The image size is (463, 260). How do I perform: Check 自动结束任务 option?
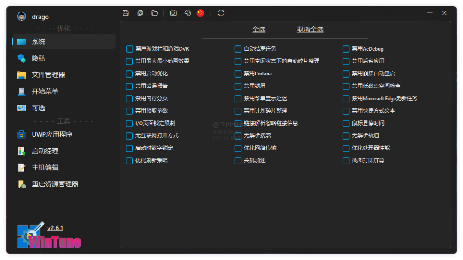point(238,49)
